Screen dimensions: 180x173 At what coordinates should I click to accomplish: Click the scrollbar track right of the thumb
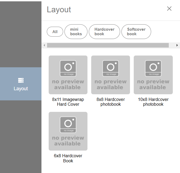pyautogui.click(x=172, y=45)
